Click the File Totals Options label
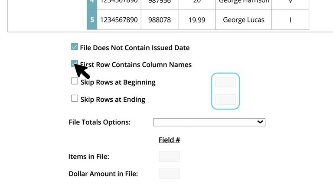Viewport: 333px width, 187px height. pos(99,122)
